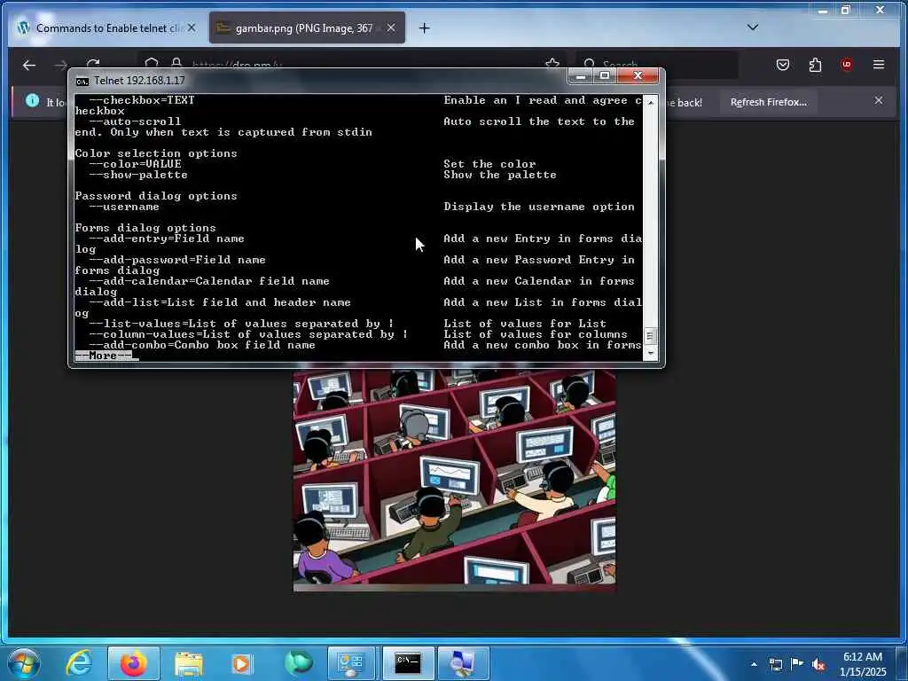Open the green round app icon on taskbar
The height and width of the screenshot is (681, 908).
tap(298, 663)
